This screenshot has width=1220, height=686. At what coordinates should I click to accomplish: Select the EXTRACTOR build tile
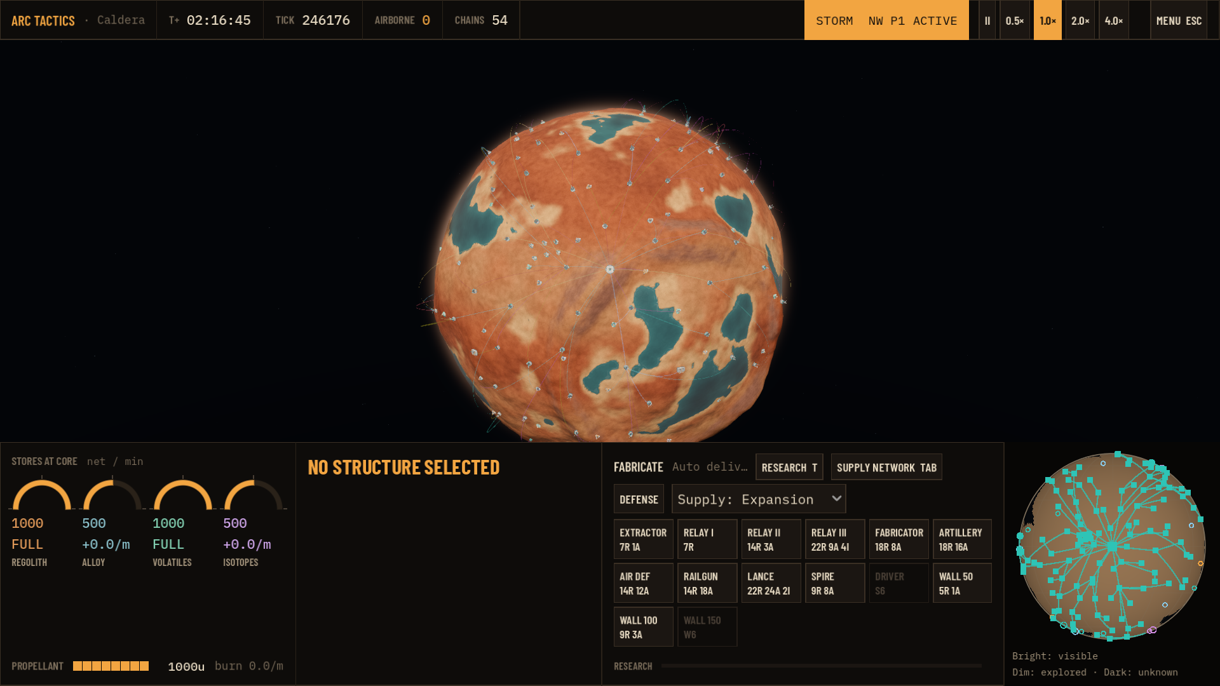(643, 539)
